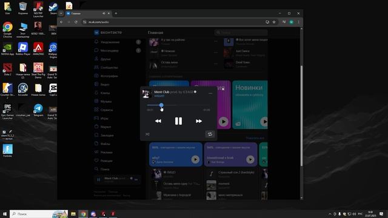Play the Новинки playlist card
Image resolution: width=388 pixels, height=218 pixels.
tap(264, 122)
